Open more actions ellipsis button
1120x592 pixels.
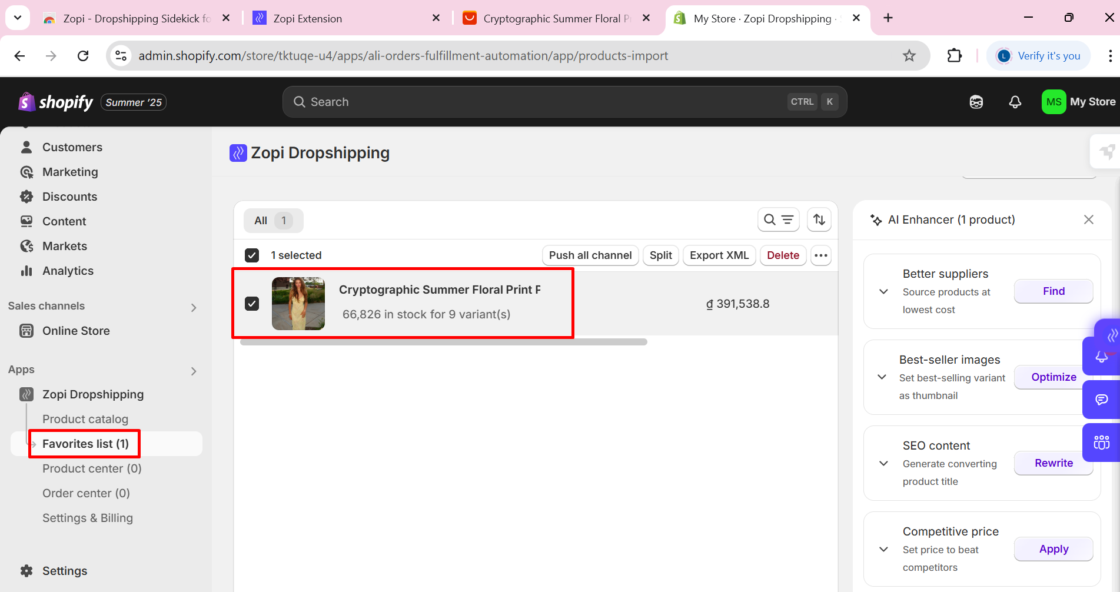coord(821,255)
